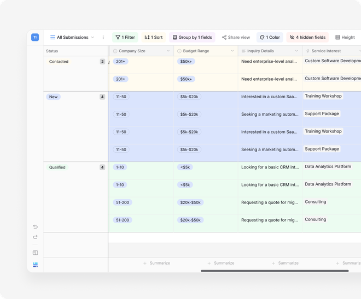Click the redo arrow in the left sidebar
Screen dimensions: 361x299
point(36,237)
